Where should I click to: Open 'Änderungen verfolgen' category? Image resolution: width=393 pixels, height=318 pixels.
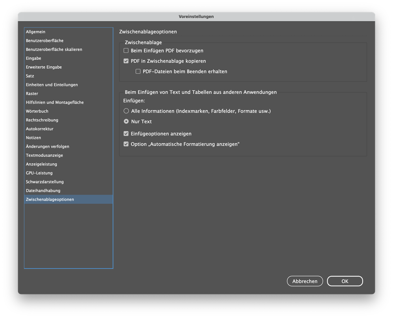tap(48, 147)
